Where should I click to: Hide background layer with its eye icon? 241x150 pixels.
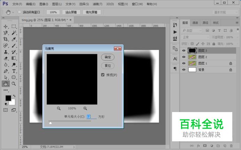pos(184,70)
